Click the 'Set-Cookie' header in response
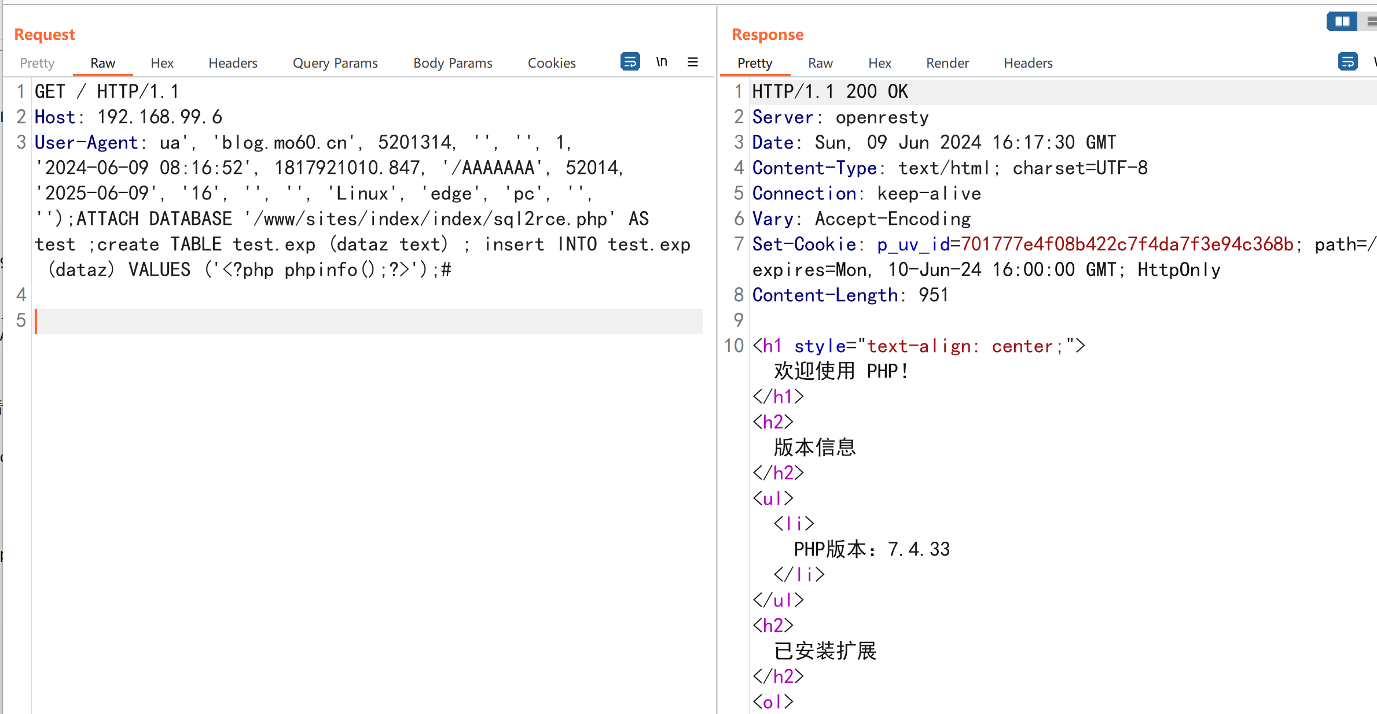This screenshot has height=714, width=1377. [x=804, y=244]
